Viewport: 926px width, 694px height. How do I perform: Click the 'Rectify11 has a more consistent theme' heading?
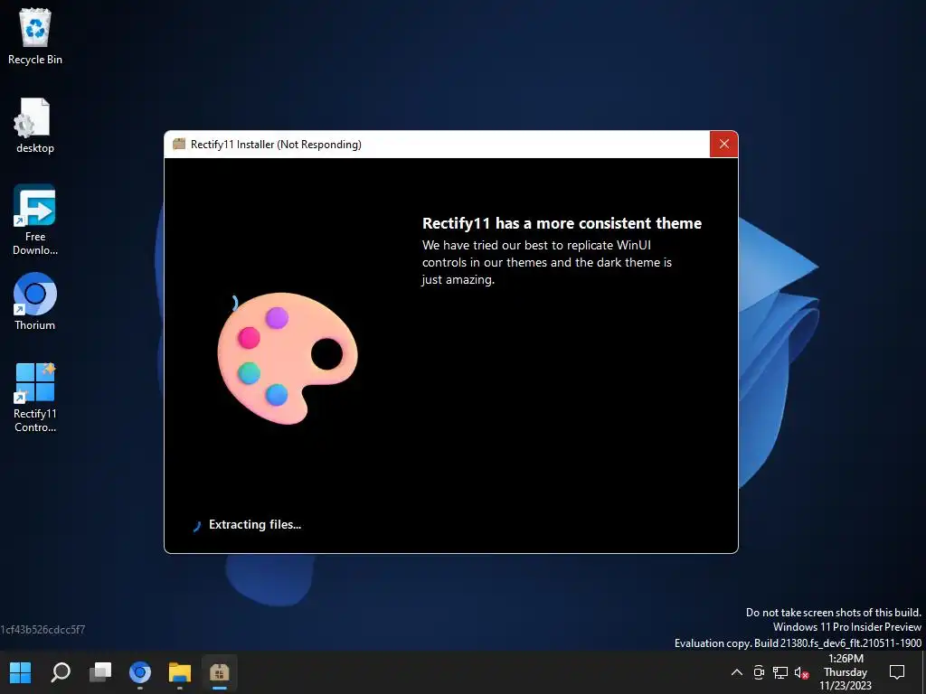[562, 224]
